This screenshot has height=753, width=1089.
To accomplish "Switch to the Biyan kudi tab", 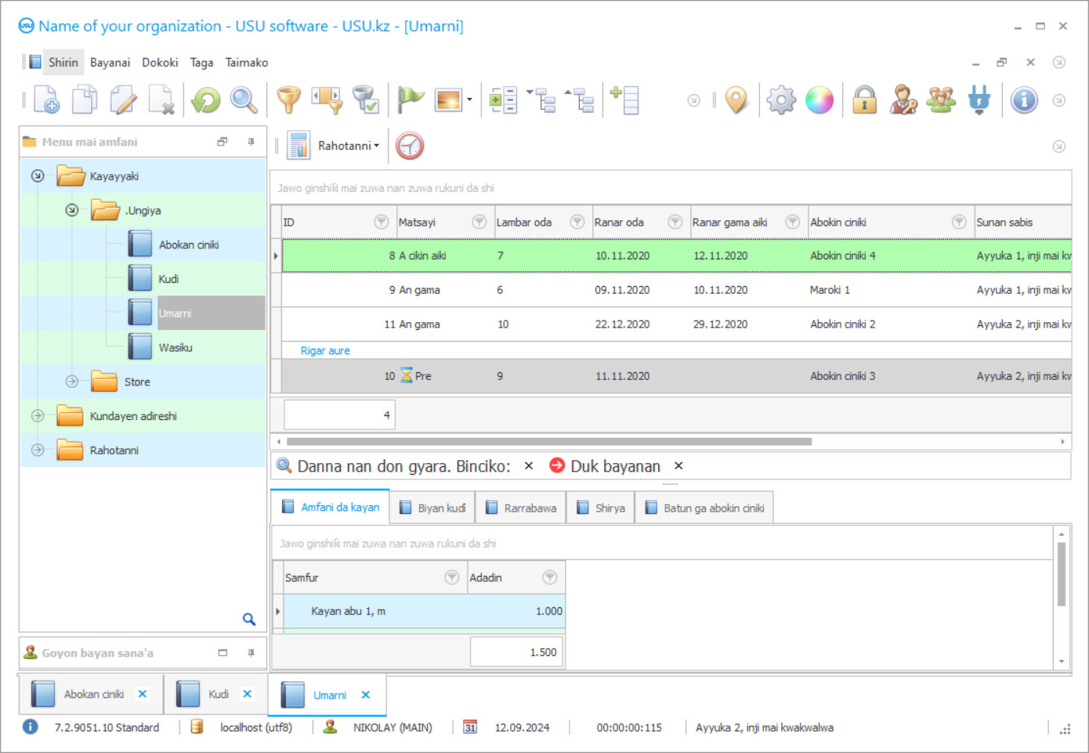I will 432,508.
